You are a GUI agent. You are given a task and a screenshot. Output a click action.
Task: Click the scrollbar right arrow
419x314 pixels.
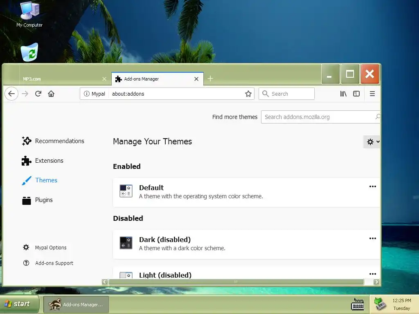[376, 282]
